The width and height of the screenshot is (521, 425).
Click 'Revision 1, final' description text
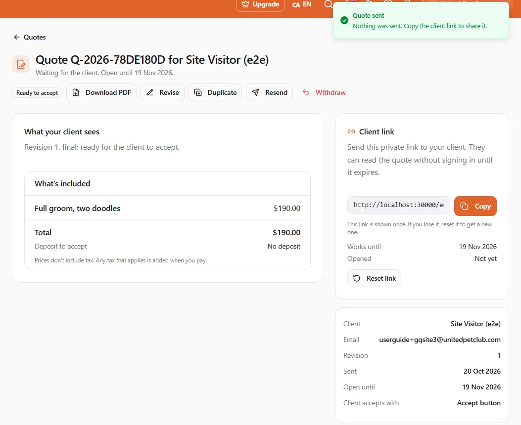(x=102, y=147)
